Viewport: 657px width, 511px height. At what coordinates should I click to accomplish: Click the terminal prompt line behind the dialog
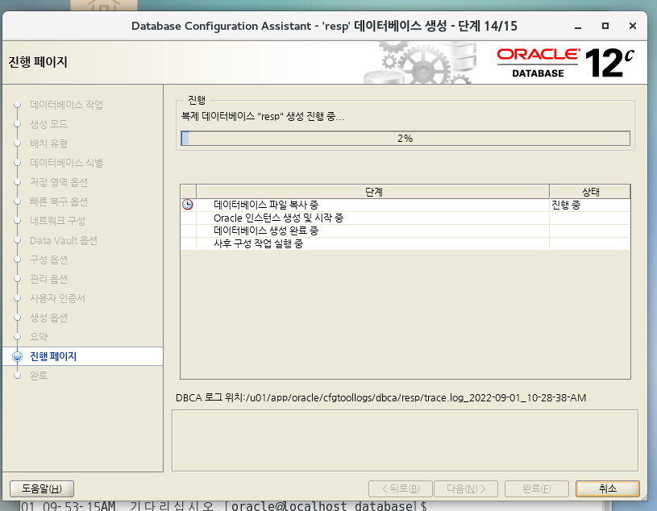coord(224,505)
